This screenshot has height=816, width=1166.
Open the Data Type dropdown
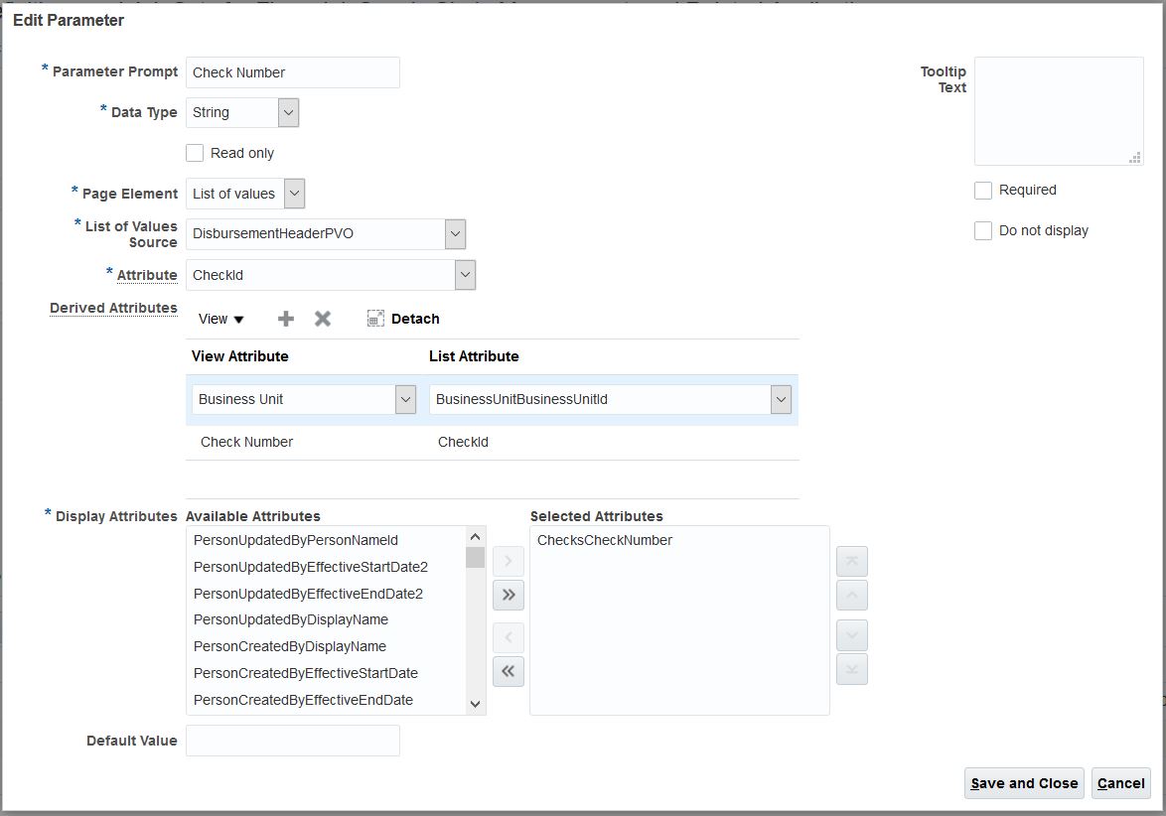tap(287, 112)
